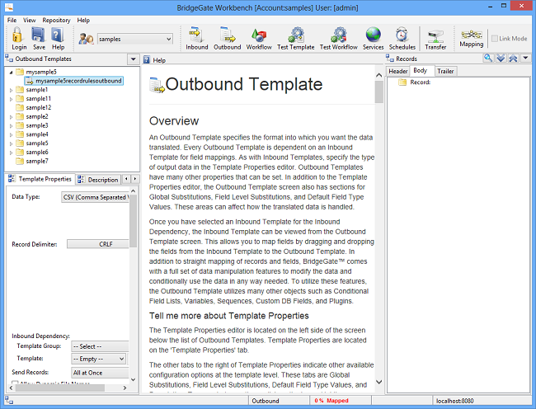The height and width of the screenshot is (409, 536).
Task: Select the sample7 folder
Action: (x=32, y=161)
